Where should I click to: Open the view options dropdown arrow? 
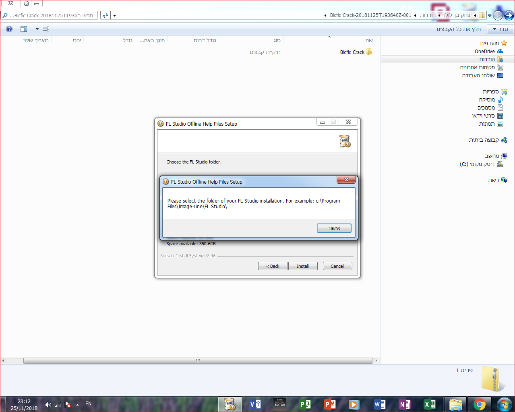[37, 29]
